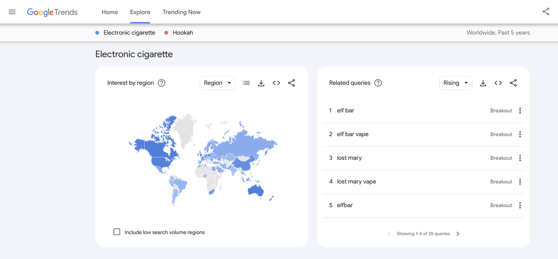Share the Related queries card
The width and height of the screenshot is (558, 259).
pos(514,83)
